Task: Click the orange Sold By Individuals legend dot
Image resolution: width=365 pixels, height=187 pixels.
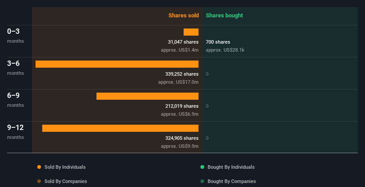Action: pyautogui.click(x=39, y=167)
